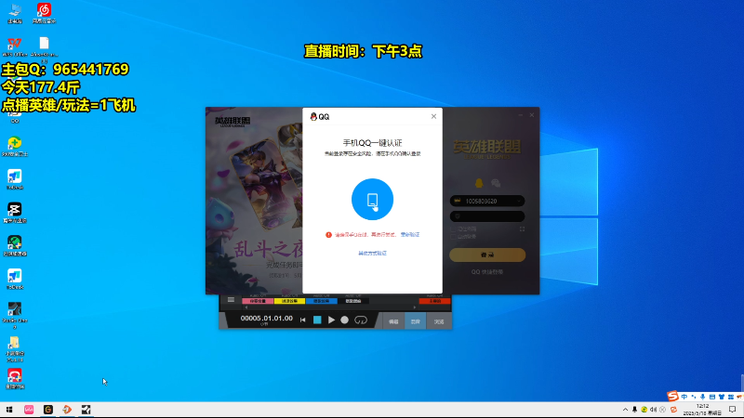
Task: Click the blue channel label in mixer strip
Action: pyautogui.click(x=321, y=301)
